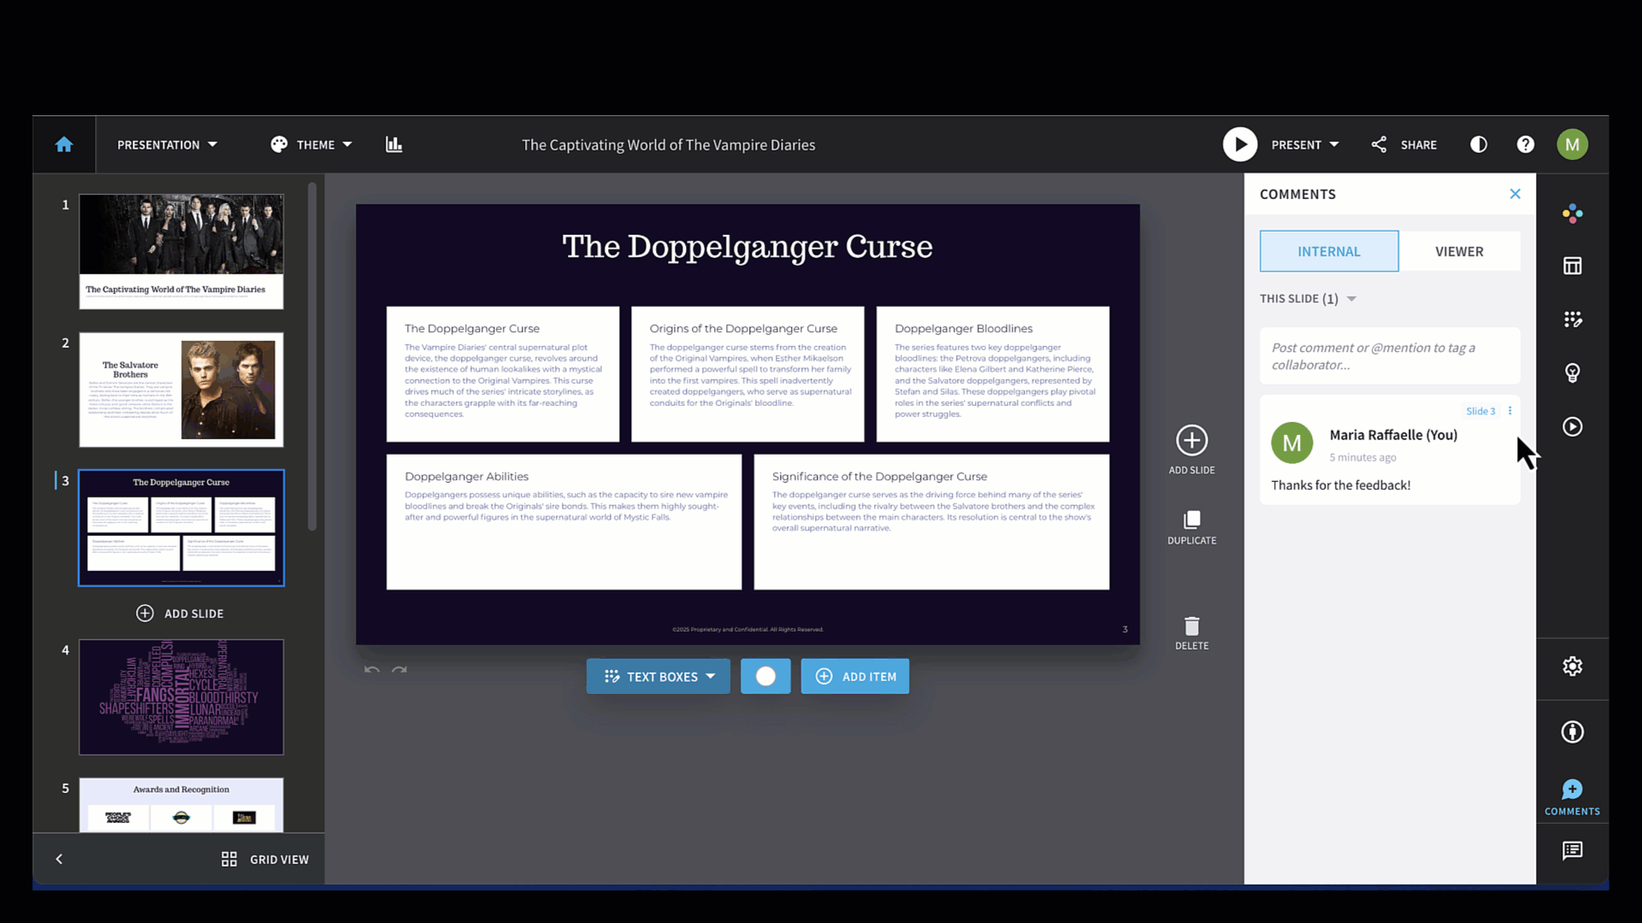Open the analytics bar chart icon

click(393, 145)
